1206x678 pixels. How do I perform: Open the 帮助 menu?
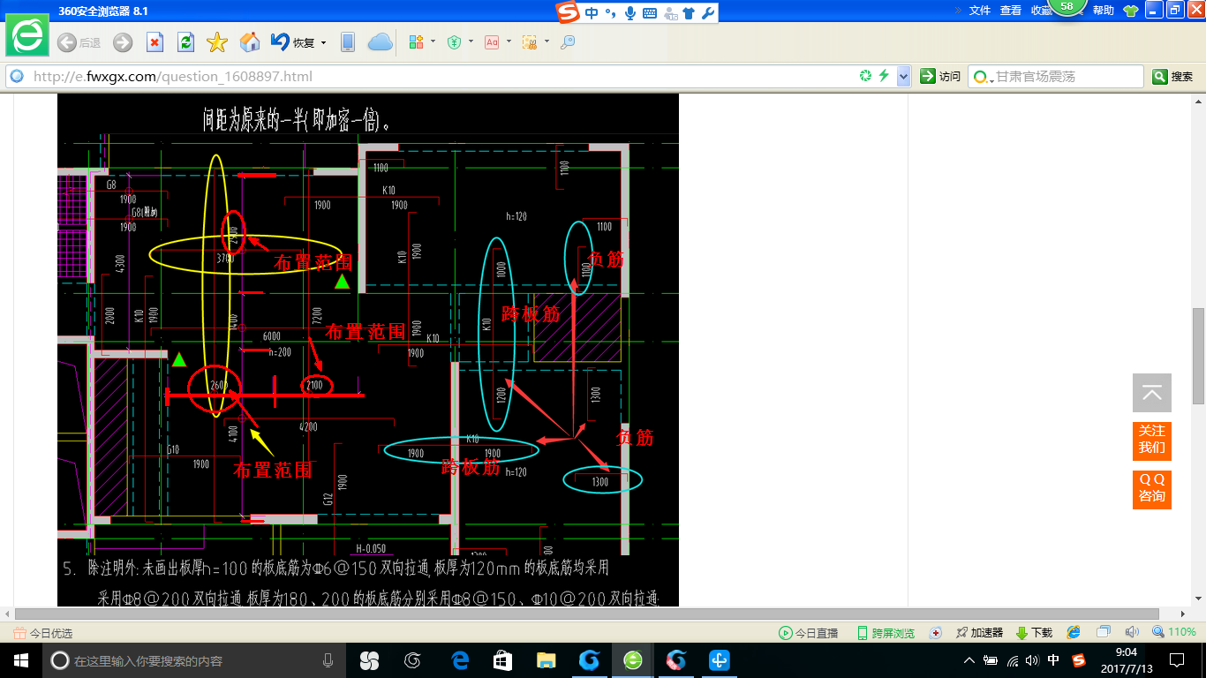click(1104, 10)
